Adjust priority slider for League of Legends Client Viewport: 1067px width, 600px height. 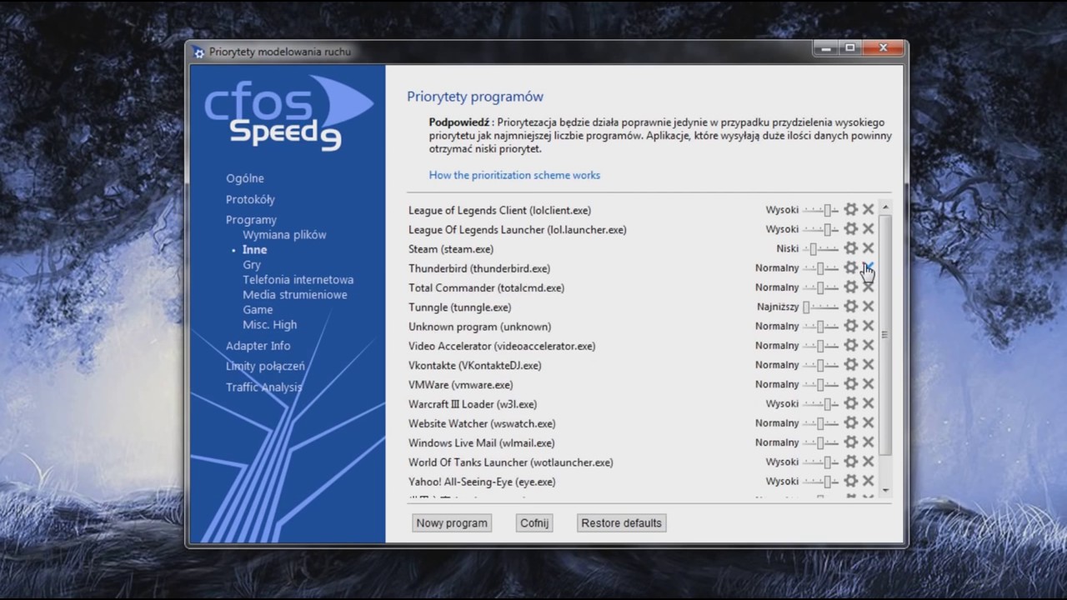click(821, 209)
